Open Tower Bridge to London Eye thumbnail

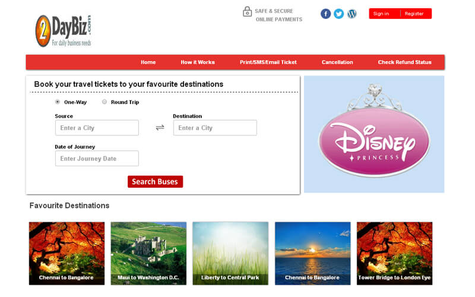pyautogui.click(x=394, y=254)
